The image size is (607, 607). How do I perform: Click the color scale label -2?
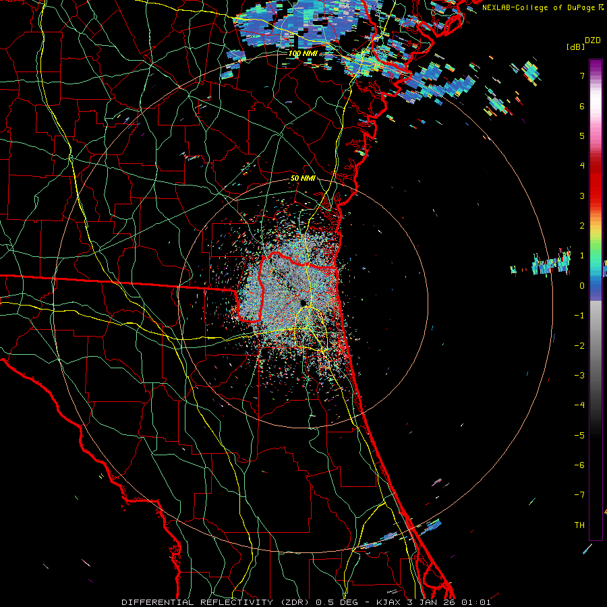tap(579, 345)
